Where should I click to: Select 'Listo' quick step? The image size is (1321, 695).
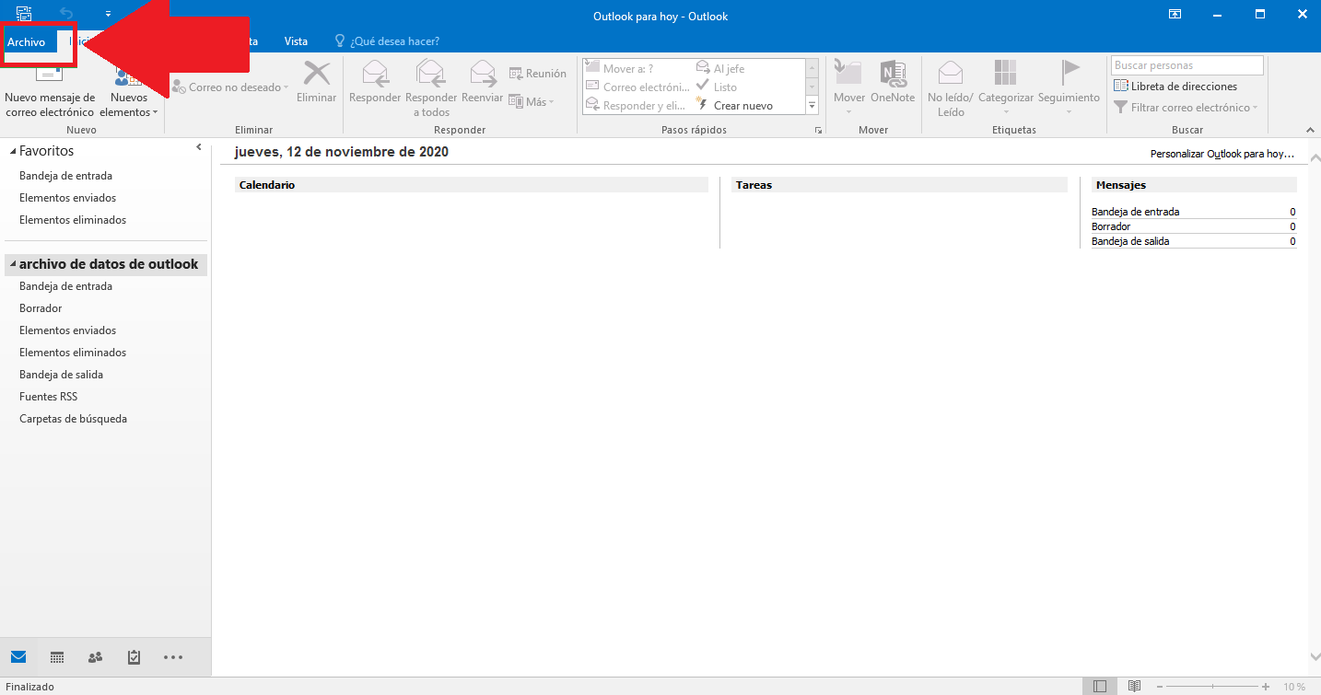pos(717,87)
